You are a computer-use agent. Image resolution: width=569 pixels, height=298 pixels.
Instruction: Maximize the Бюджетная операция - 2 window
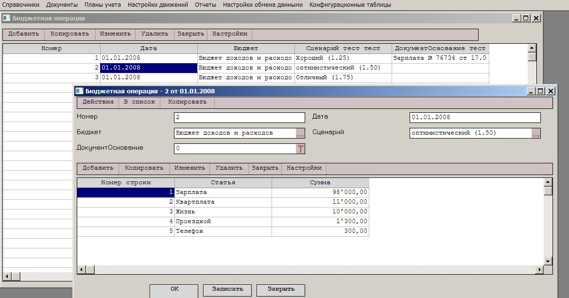[x=540, y=91]
